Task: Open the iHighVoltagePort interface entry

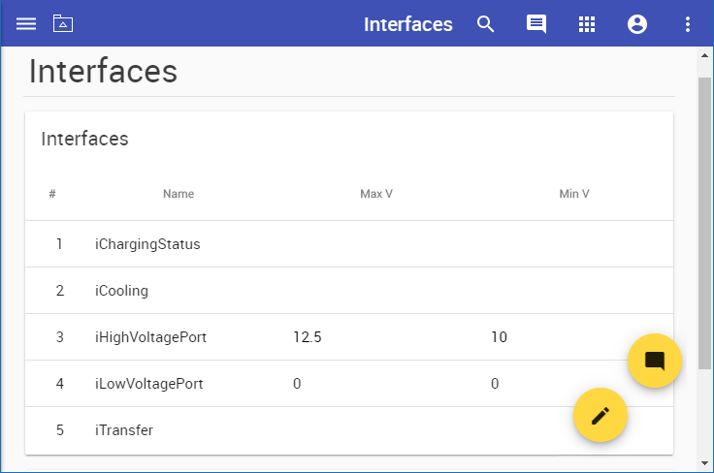Action: point(150,337)
